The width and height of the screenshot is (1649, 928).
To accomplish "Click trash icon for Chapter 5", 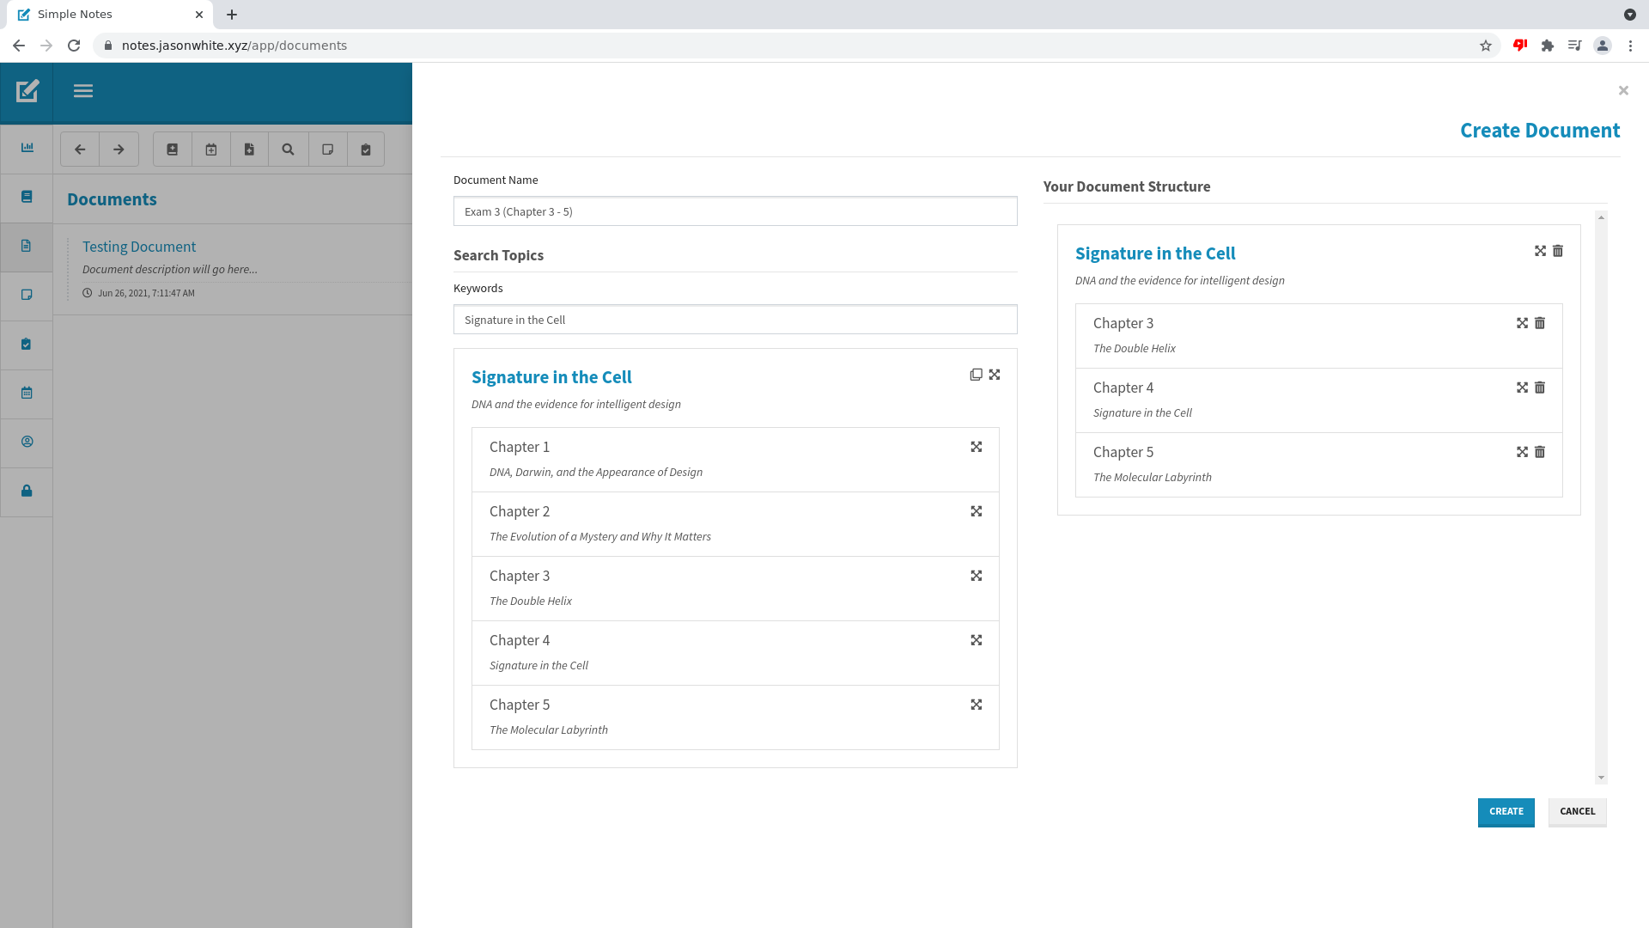I will point(1540,452).
